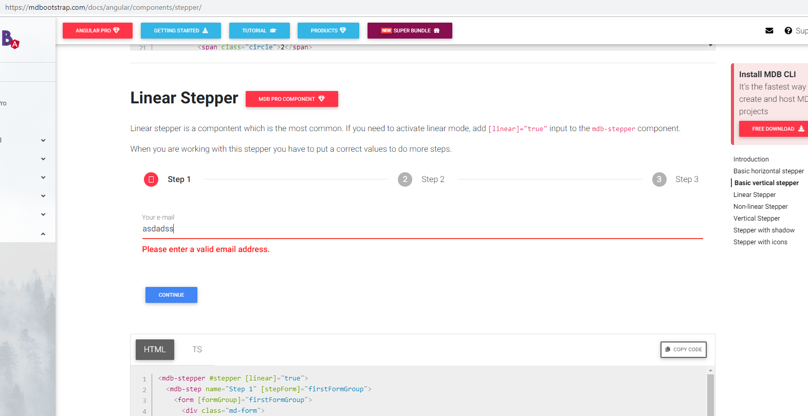
Task: Collapse the sidebar section with up chevron
Action: click(43, 234)
